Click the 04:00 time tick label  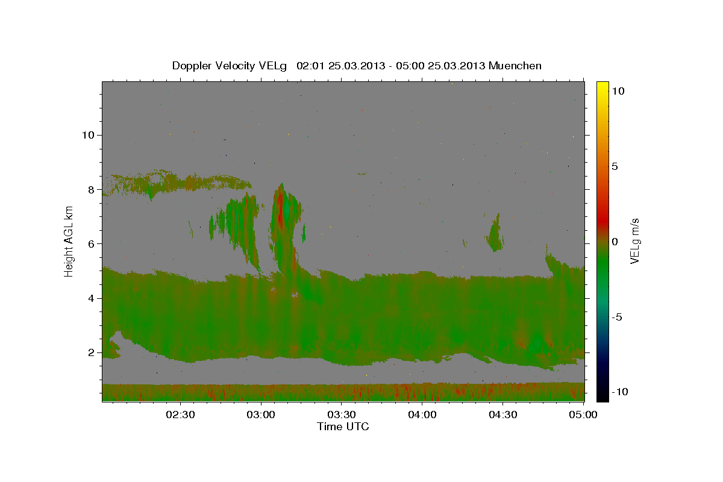[422, 415]
